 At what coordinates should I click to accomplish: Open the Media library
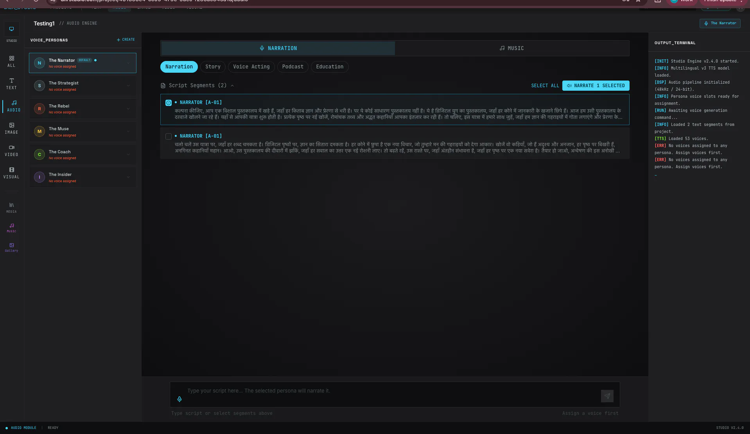click(11, 208)
